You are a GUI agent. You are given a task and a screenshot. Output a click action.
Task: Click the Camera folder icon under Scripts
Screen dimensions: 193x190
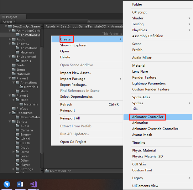(18, 130)
